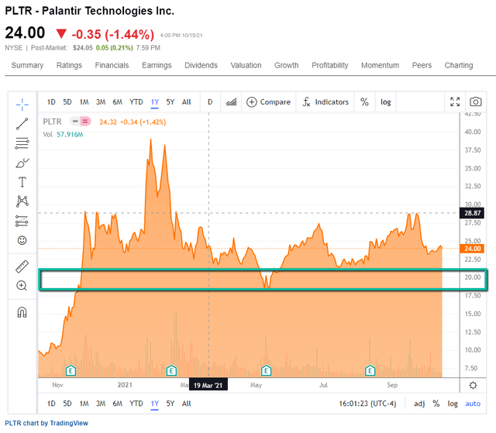Open the Dividends tab
This screenshot has height=433, width=496.
coord(201,65)
